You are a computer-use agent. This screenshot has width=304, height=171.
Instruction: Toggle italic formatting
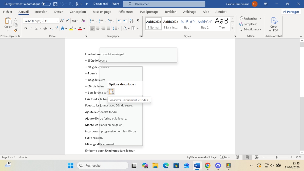pos(31,28)
